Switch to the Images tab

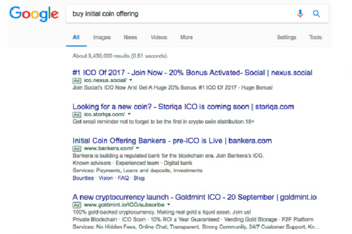(102, 37)
